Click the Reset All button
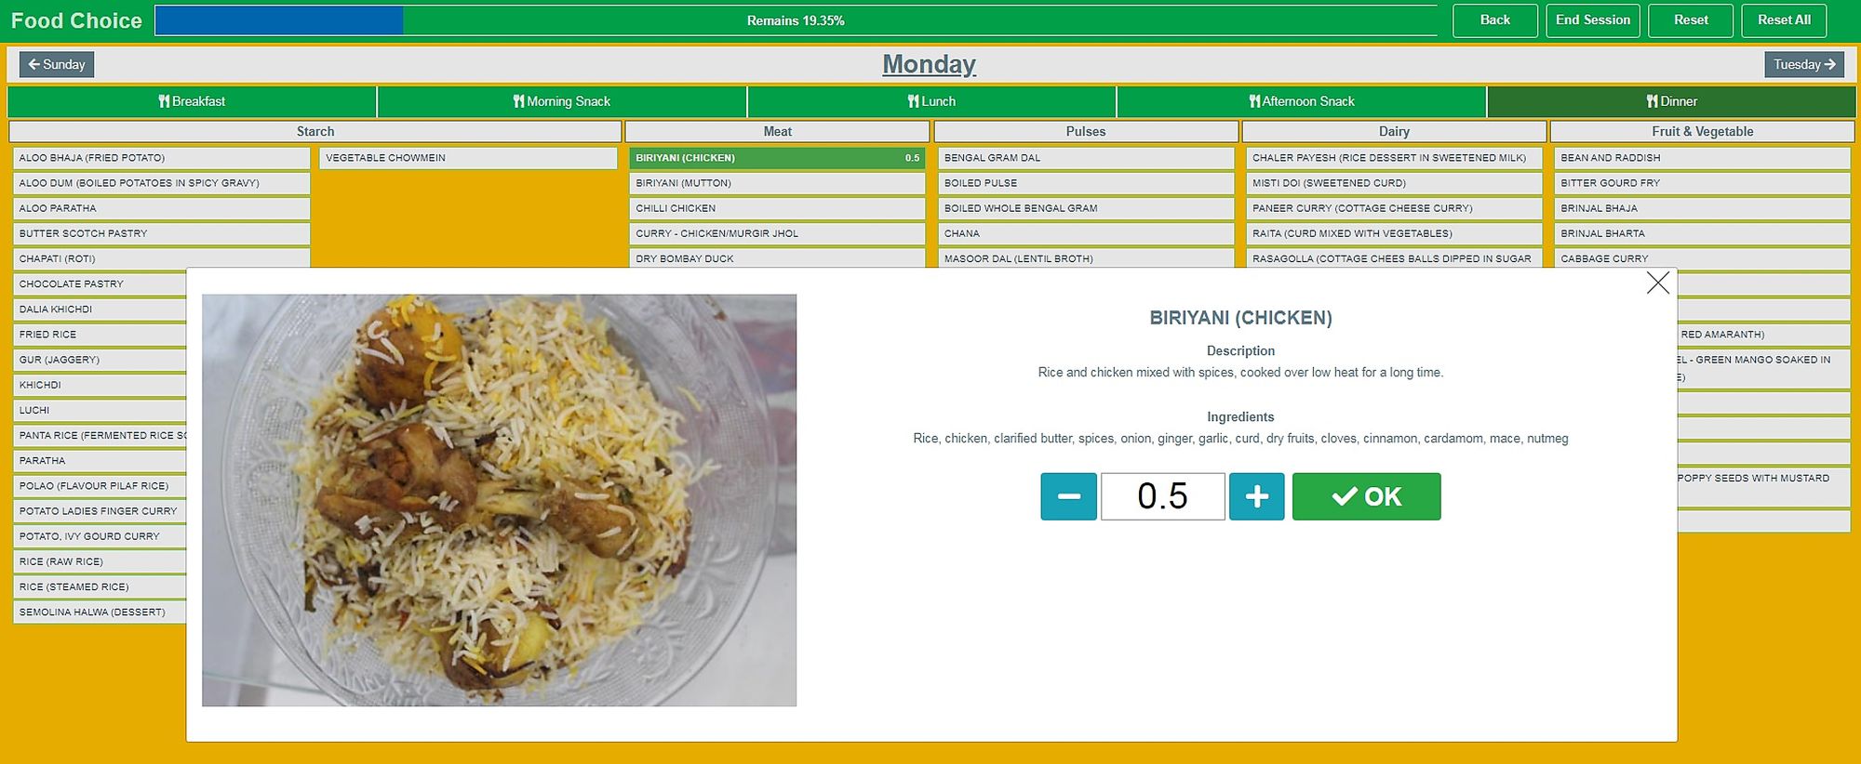 (x=1783, y=20)
